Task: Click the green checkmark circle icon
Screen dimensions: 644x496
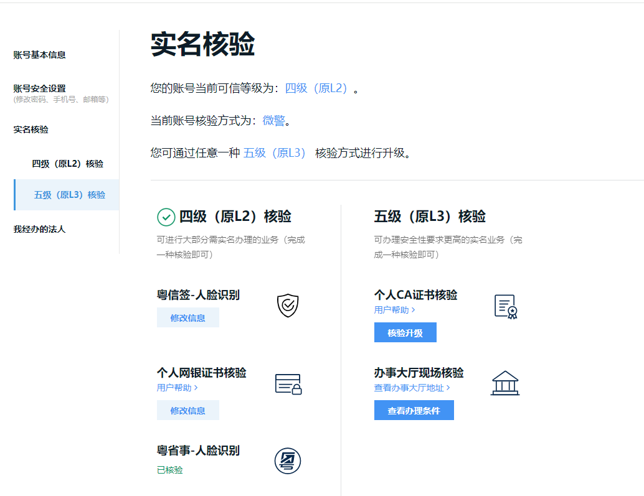Action: (166, 217)
